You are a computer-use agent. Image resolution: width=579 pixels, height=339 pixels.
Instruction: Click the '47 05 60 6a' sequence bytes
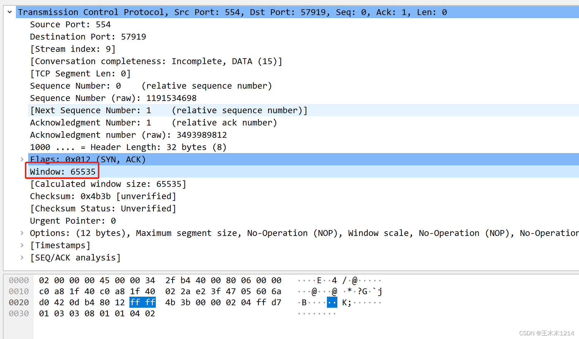point(254,291)
